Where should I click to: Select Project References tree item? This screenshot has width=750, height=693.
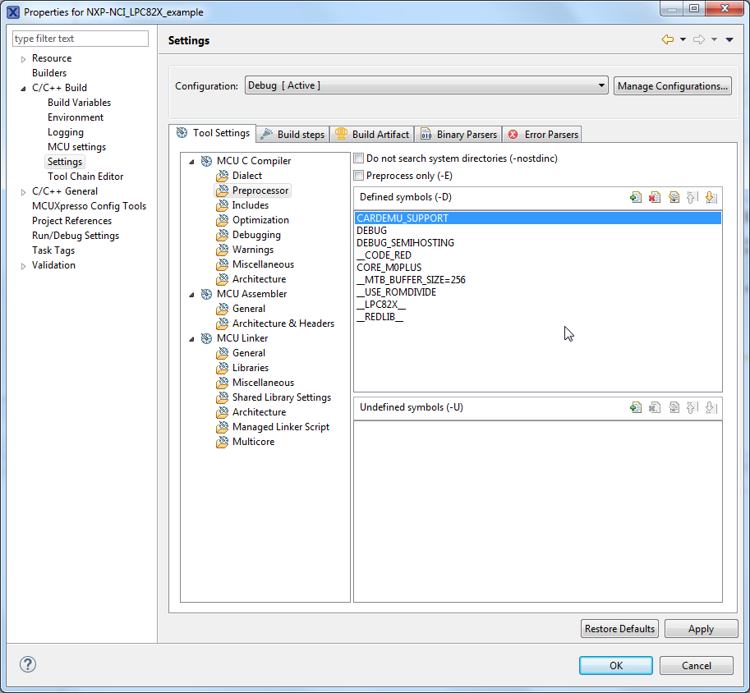pyautogui.click(x=71, y=221)
